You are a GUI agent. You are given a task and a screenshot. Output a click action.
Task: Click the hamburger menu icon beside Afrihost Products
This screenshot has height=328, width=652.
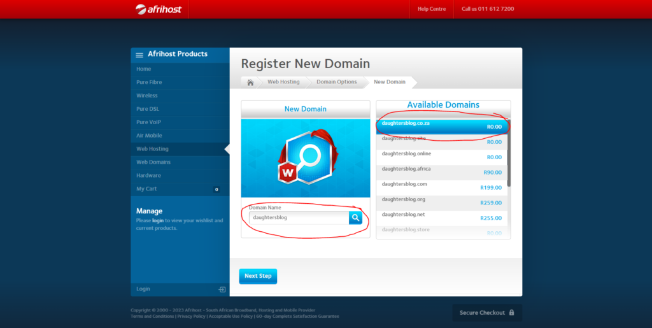pyautogui.click(x=139, y=55)
